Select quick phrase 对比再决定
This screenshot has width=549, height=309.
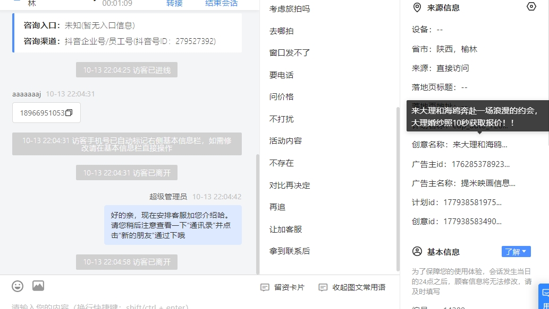pos(290,186)
